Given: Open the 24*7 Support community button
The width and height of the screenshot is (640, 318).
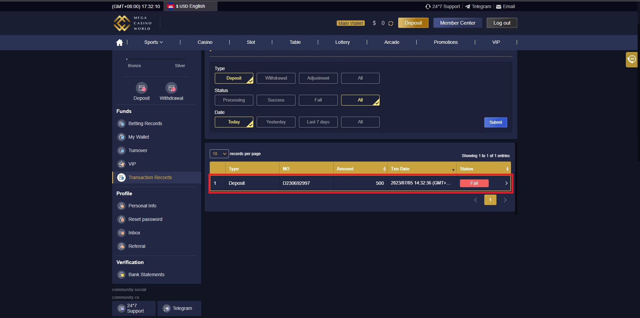Looking at the screenshot, I should click(x=134, y=308).
